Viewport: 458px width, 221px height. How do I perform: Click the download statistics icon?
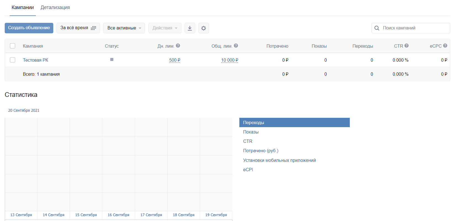pos(190,28)
